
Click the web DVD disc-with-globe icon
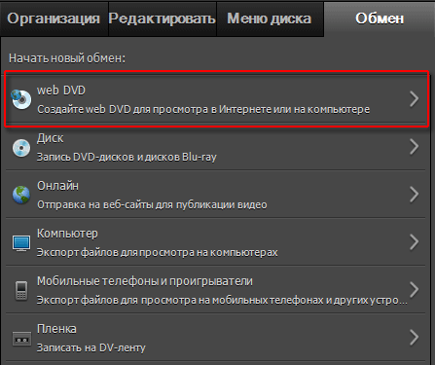[21, 99]
